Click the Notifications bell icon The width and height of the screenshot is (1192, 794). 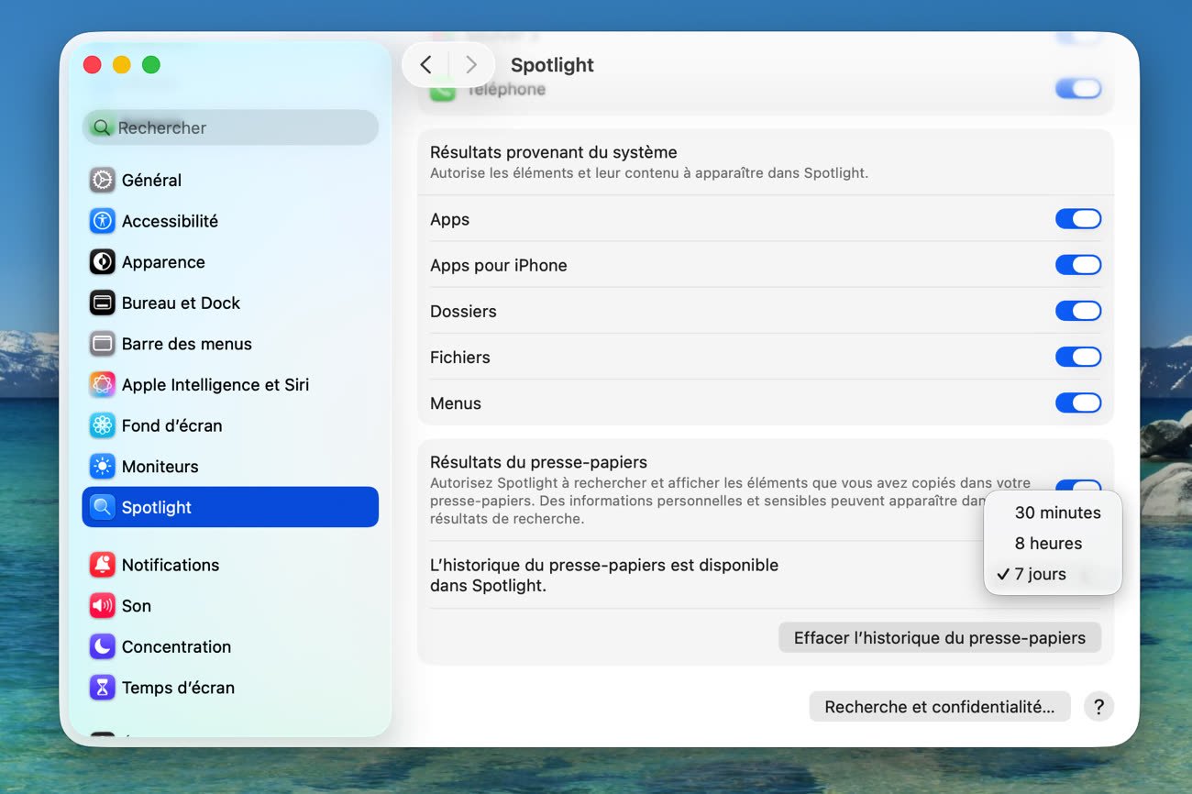[x=102, y=565]
